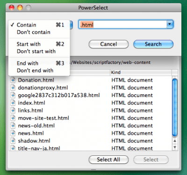Click the Select All button

coord(108,160)
